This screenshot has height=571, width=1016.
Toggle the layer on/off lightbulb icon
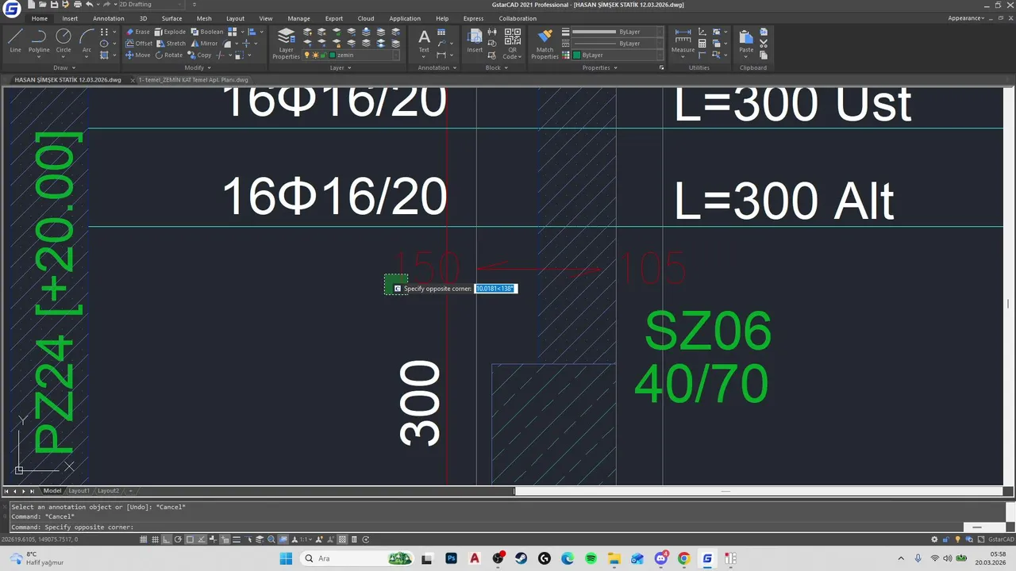tap(307, 56)
